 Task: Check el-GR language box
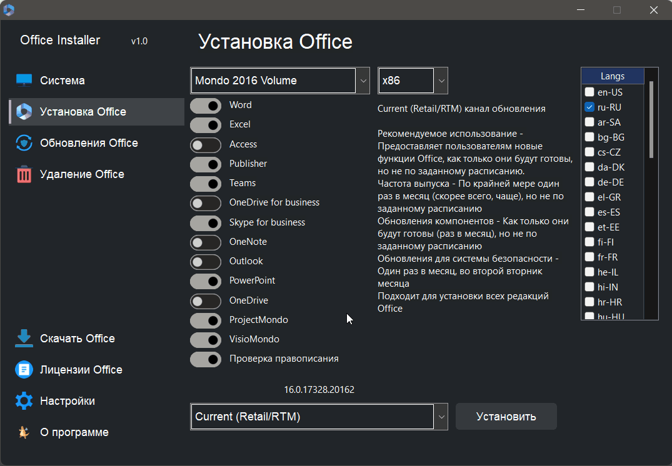(589, 197)
